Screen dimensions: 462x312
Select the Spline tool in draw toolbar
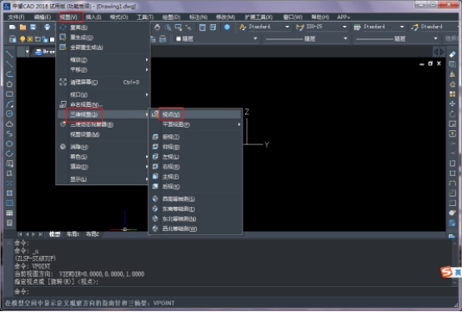point(9,133)
